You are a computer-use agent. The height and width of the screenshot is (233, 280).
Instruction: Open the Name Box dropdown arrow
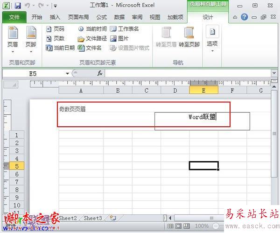(x=67, y=74)
